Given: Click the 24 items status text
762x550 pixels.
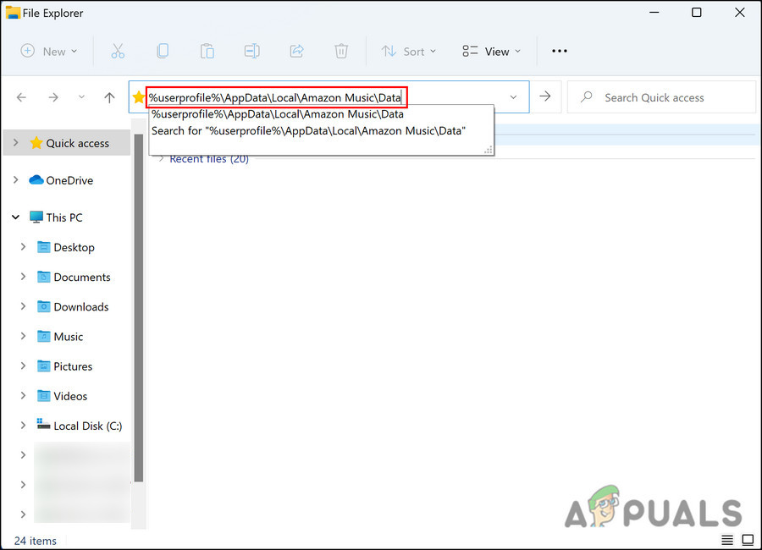Looking at the screenshot, I should click(35, 541).
